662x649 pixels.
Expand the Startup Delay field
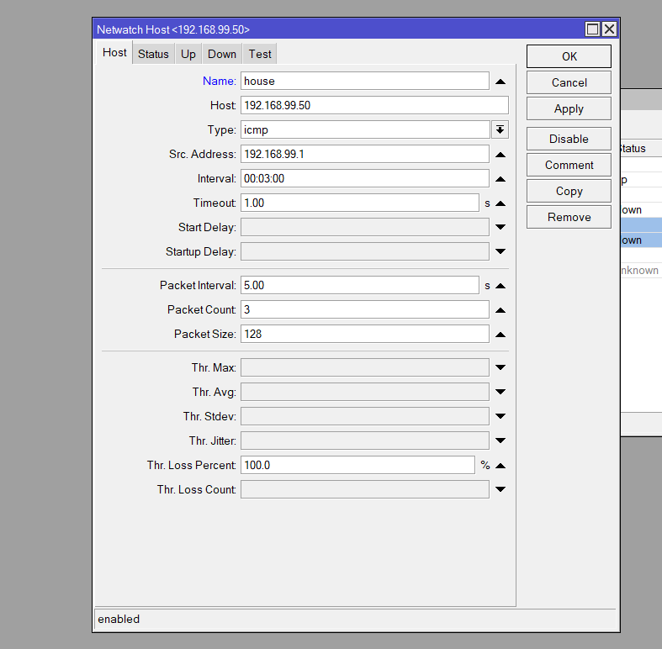click(x=500, y=251)
